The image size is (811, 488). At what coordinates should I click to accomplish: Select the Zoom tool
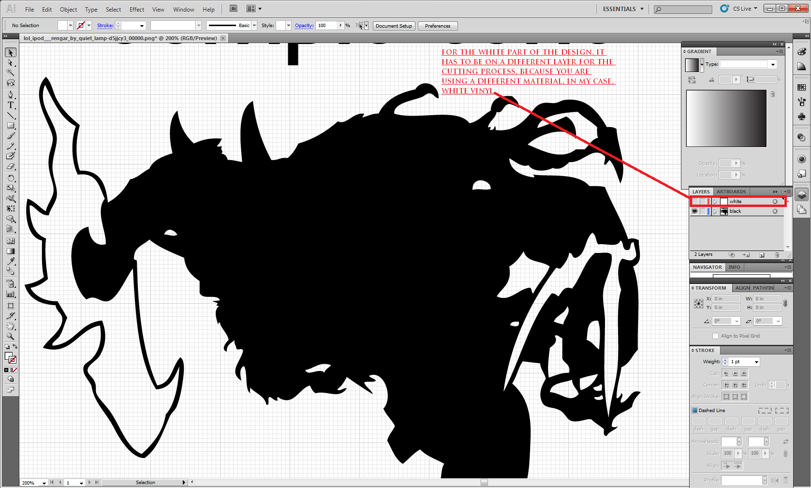point(11,336)
